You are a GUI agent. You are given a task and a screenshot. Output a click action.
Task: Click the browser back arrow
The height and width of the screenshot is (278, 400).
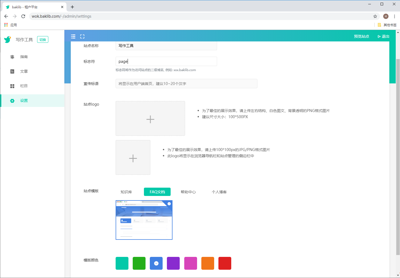point(6,16)
